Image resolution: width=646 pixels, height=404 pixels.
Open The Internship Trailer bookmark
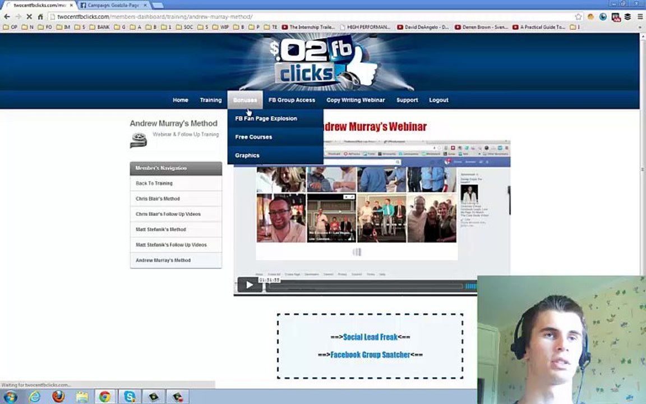[308, 27]
